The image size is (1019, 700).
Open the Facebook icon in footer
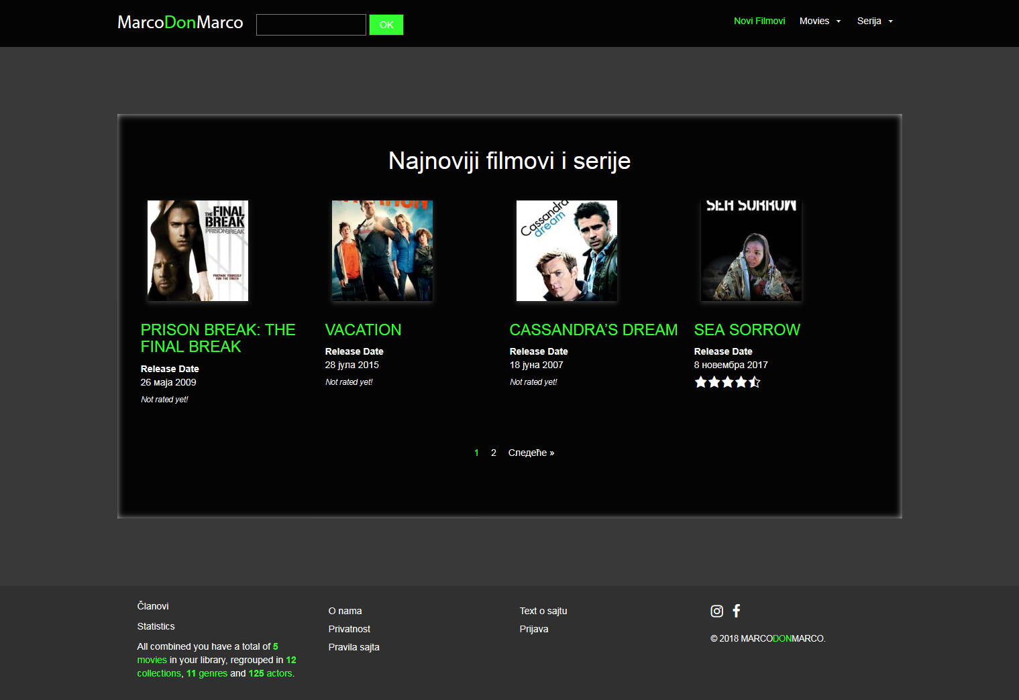(x=736, y=611)
